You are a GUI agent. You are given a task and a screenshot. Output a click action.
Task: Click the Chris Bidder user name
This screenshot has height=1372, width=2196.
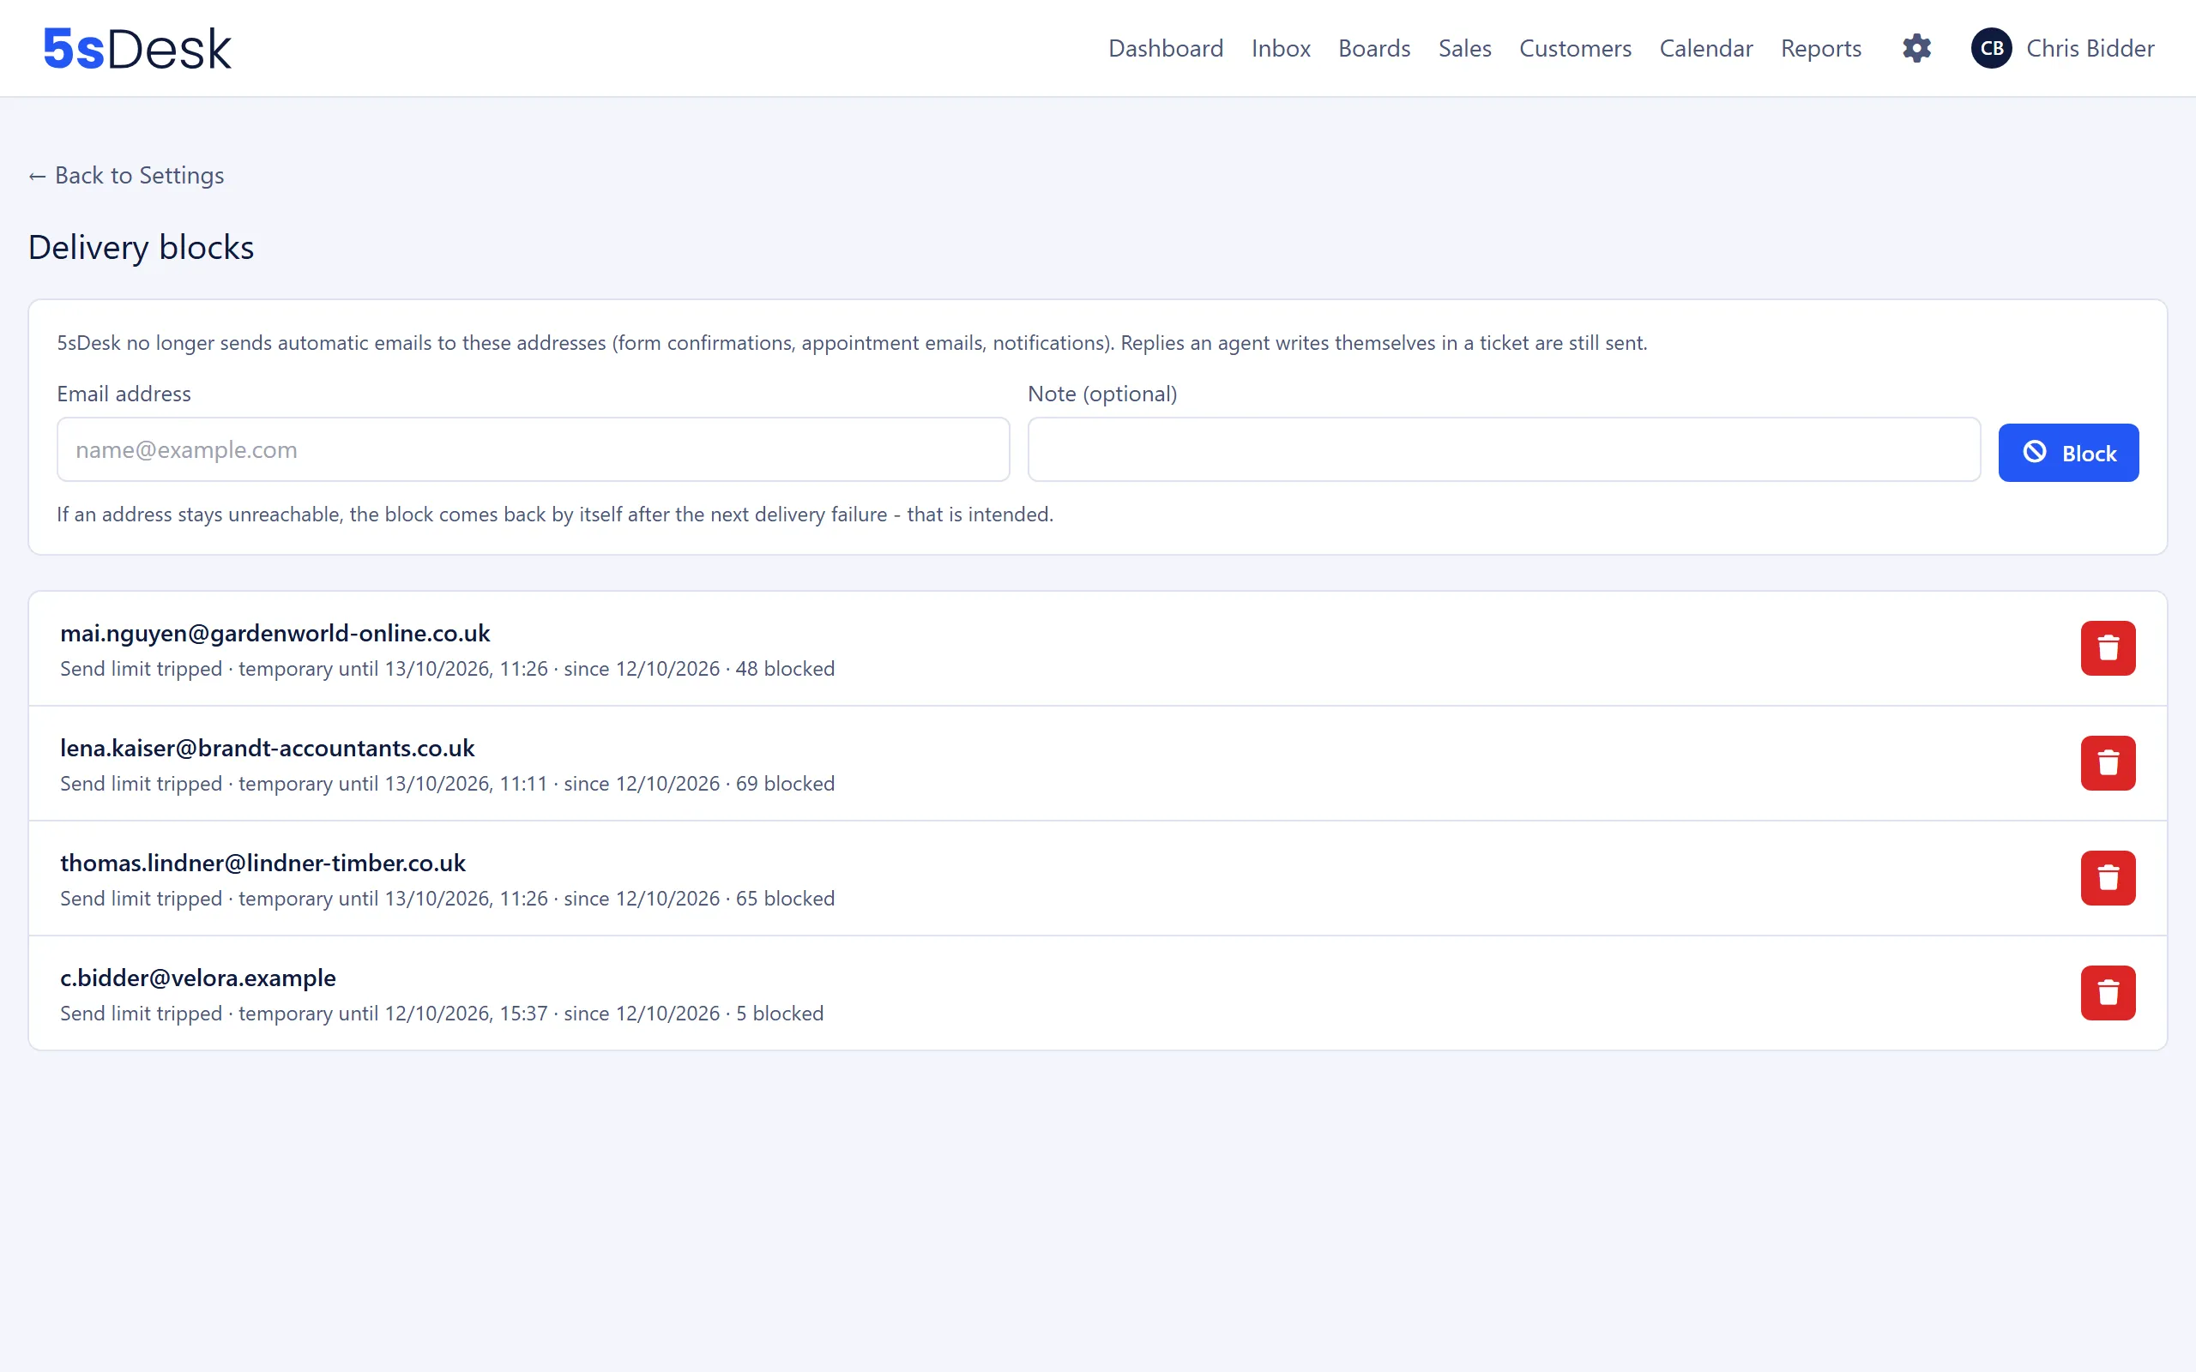(x=2090, y=48)
